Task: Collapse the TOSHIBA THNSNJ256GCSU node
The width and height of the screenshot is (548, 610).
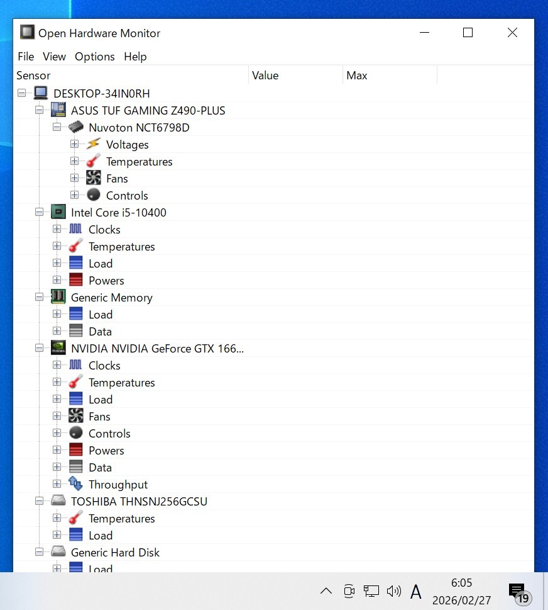Action: point(39,500)
